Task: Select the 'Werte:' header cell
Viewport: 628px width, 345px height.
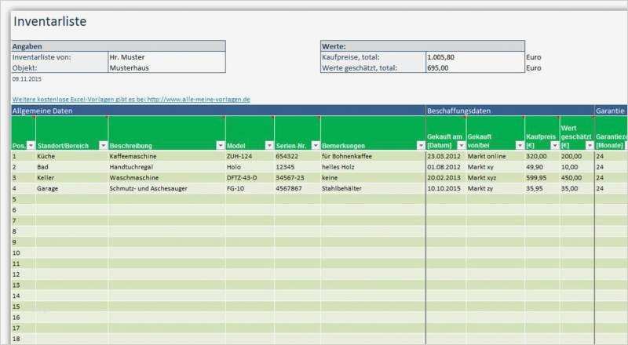Action: 422,46
